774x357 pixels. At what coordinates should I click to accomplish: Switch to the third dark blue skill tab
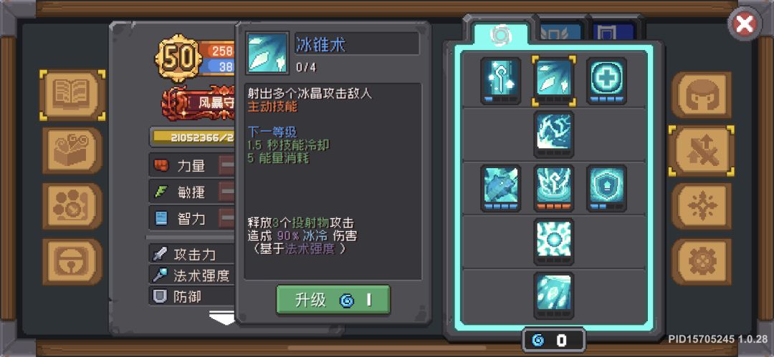click(x=613, y=32)
